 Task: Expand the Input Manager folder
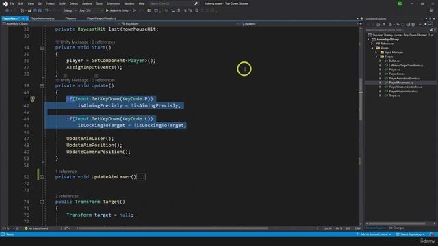[x=376, y=53]
